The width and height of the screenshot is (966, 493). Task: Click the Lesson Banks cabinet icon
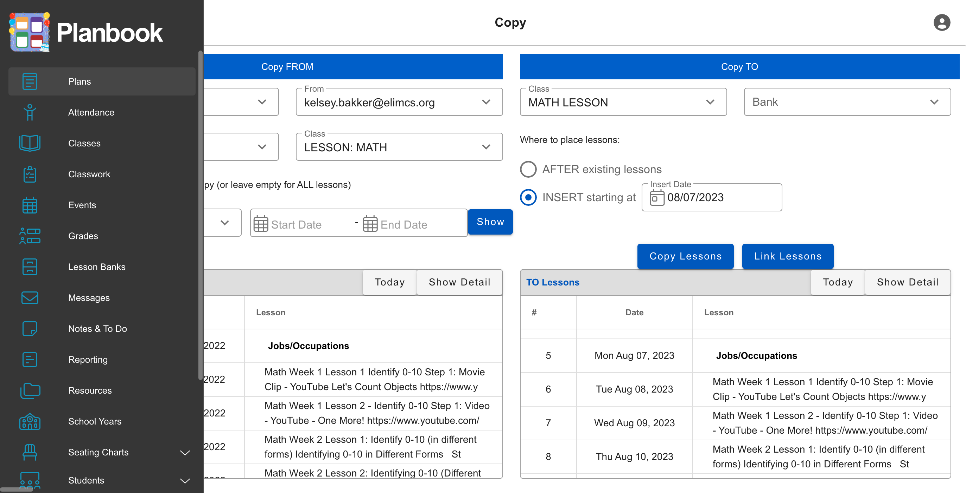pos(30,267)
